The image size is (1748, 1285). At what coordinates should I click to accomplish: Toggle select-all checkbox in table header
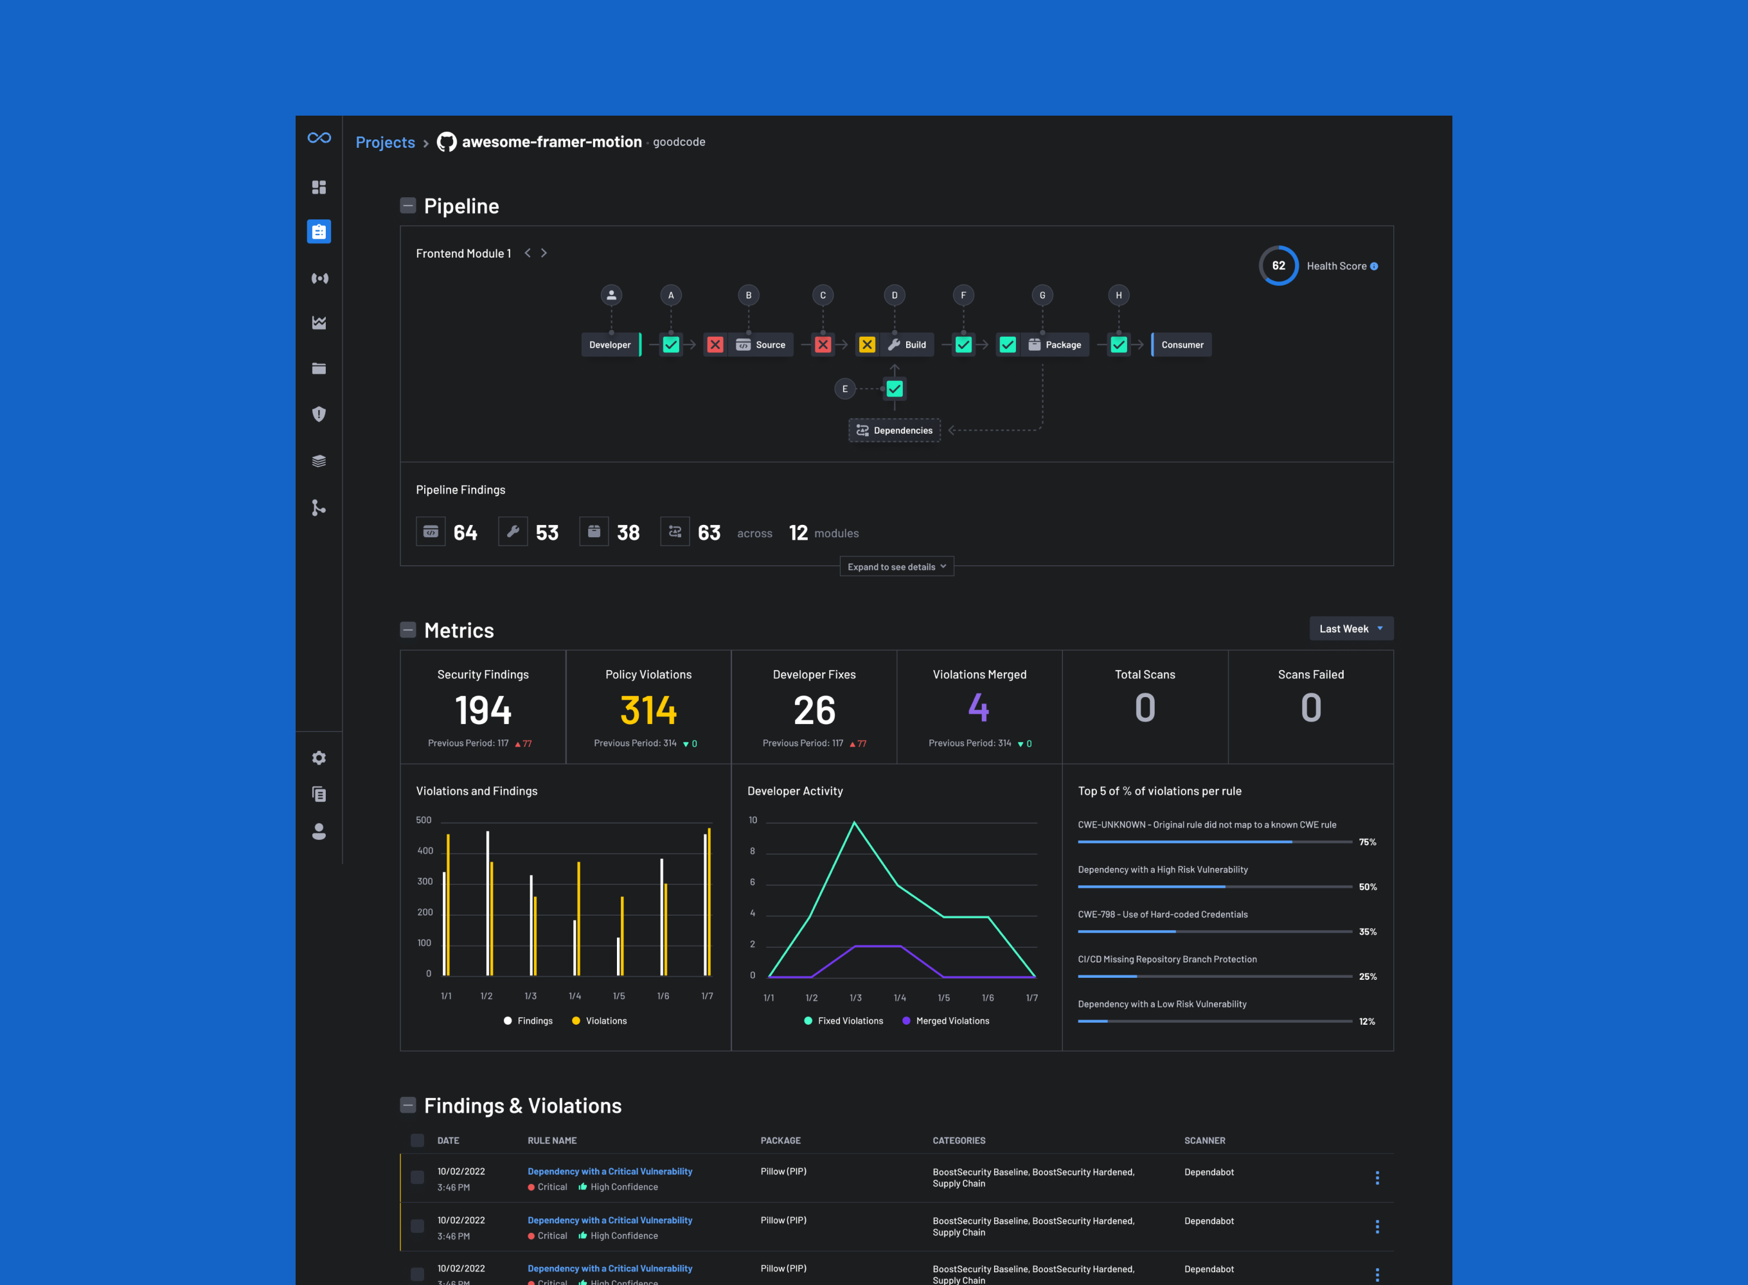click(418, 1140)
